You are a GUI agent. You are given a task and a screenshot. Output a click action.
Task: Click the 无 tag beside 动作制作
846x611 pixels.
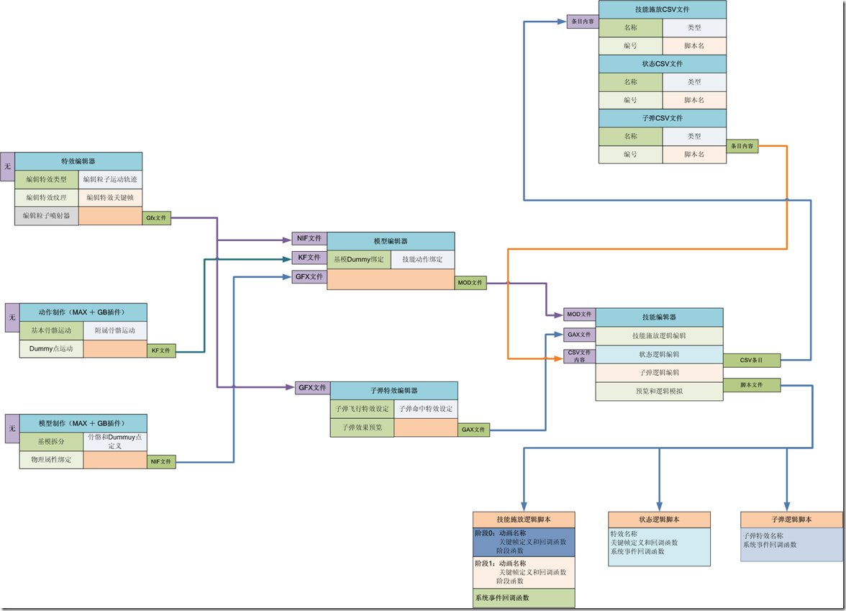[x=12, y=317]
